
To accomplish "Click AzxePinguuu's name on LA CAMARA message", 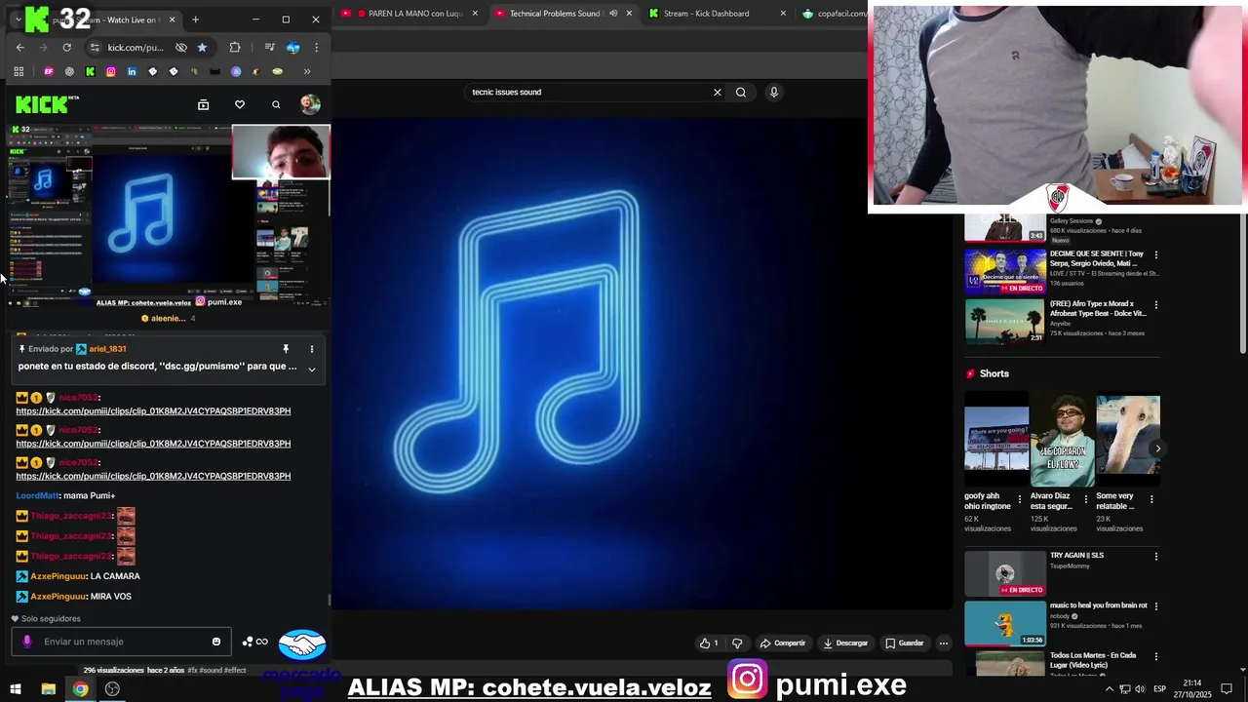I will point(58,576).
